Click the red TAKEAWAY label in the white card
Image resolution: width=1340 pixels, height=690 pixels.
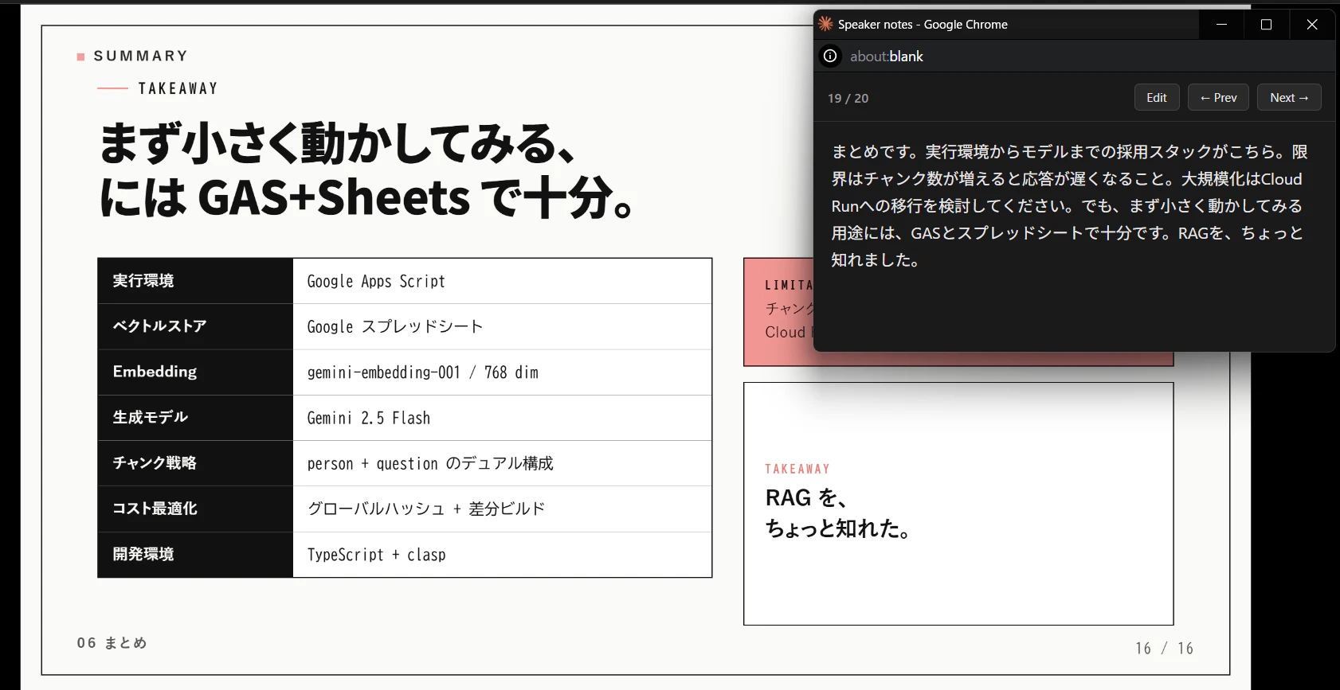797,469
